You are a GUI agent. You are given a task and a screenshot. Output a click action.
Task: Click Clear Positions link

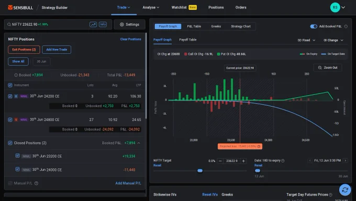pyautogui.click(x=130, y=39)
